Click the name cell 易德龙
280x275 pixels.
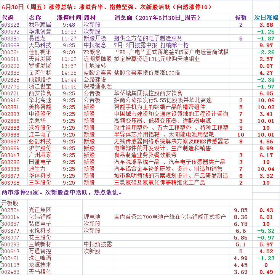coord(41,39)
